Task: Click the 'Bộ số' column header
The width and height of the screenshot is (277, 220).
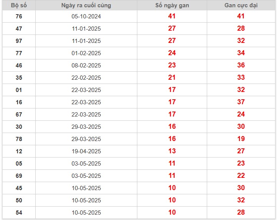Action: pos(19,5)
